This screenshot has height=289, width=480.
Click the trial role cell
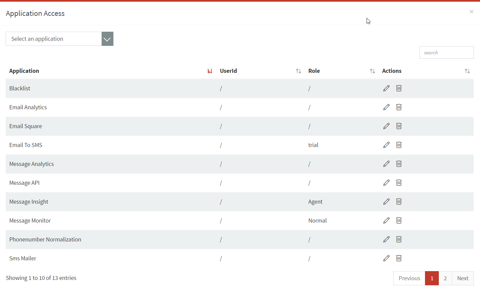[313, 145]
